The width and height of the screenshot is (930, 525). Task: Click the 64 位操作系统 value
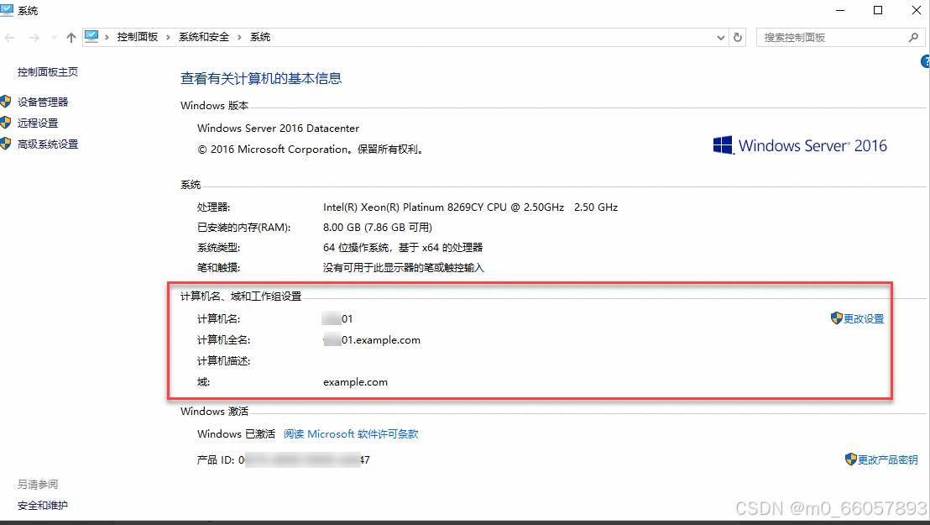403,248
